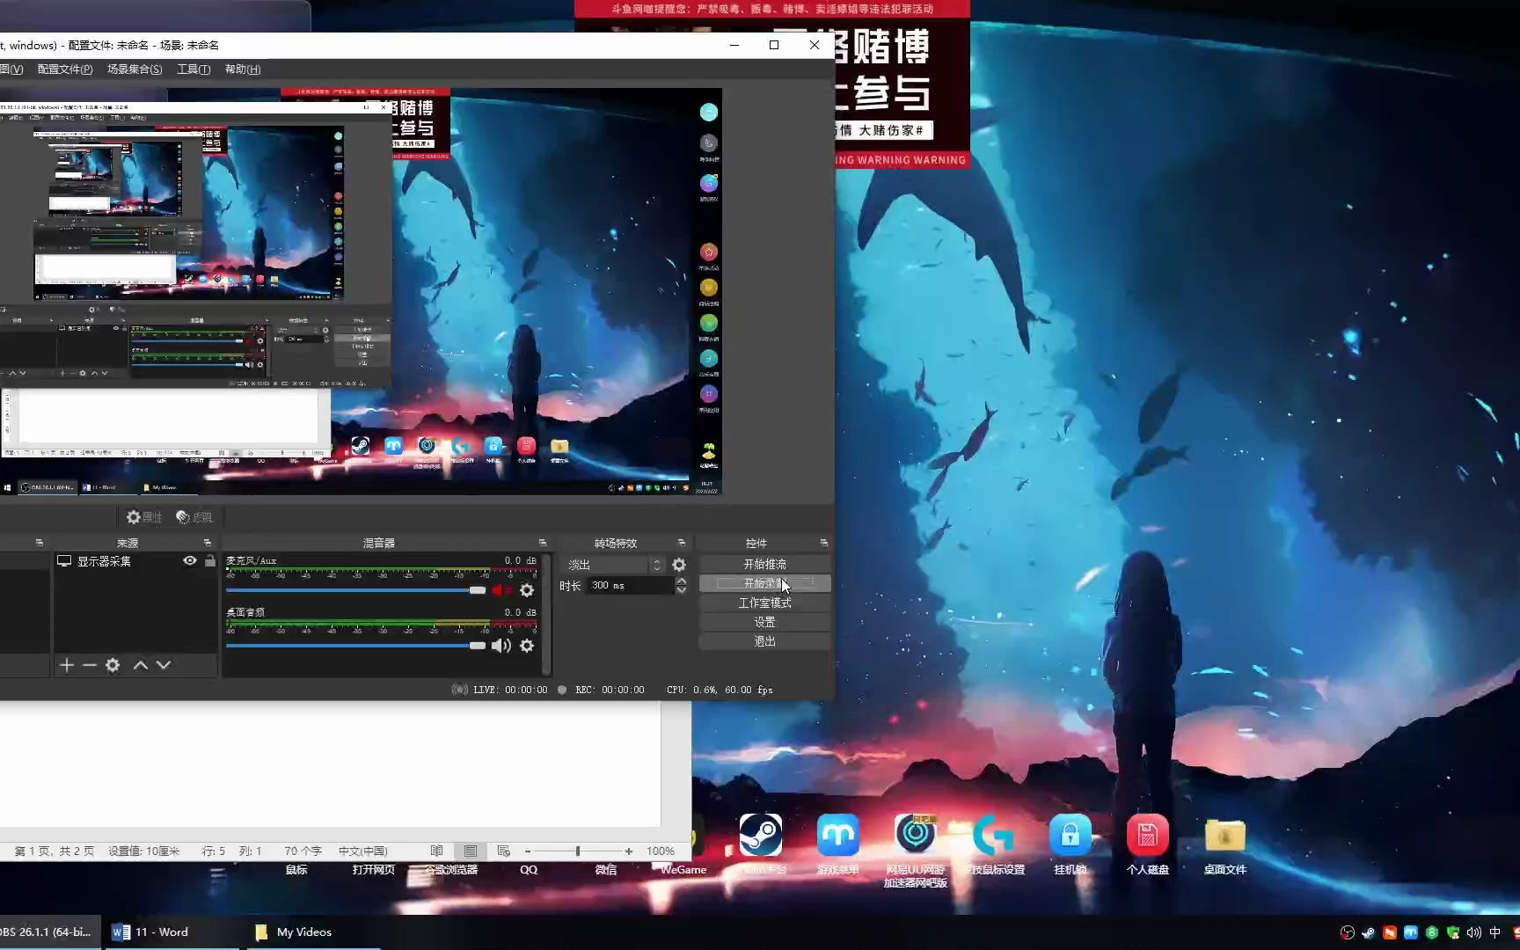1520x950 pixels.
Task: Toggle lock of 显示器采集 source
Action: coord(209,560)
